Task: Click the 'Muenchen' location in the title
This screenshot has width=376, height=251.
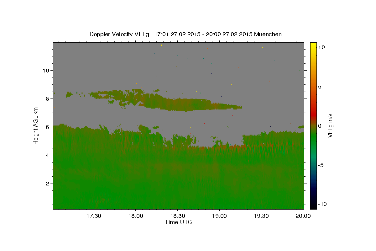Action: [268, 34]
